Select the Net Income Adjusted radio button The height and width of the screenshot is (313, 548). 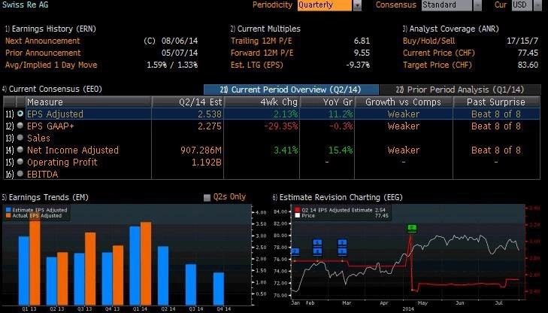[x=20, y=150]
